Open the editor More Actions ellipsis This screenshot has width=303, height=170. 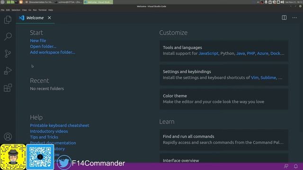coord(294,17)
